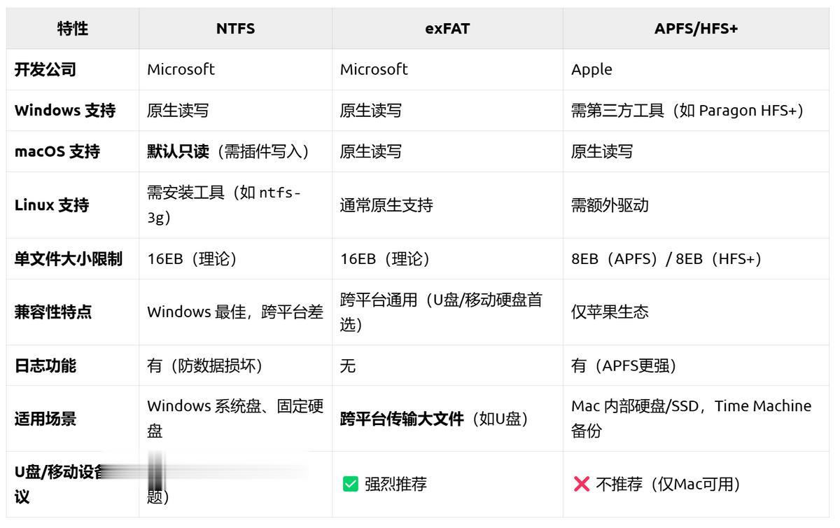The height and width of the screenshot is (528, 840).
Task: Click the Windows 支持 row label
Action: (x=65, y=111)
